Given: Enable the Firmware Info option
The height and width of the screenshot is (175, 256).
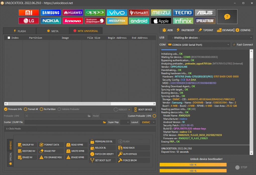Looking at the screenshot, I should tap(13, 109).
